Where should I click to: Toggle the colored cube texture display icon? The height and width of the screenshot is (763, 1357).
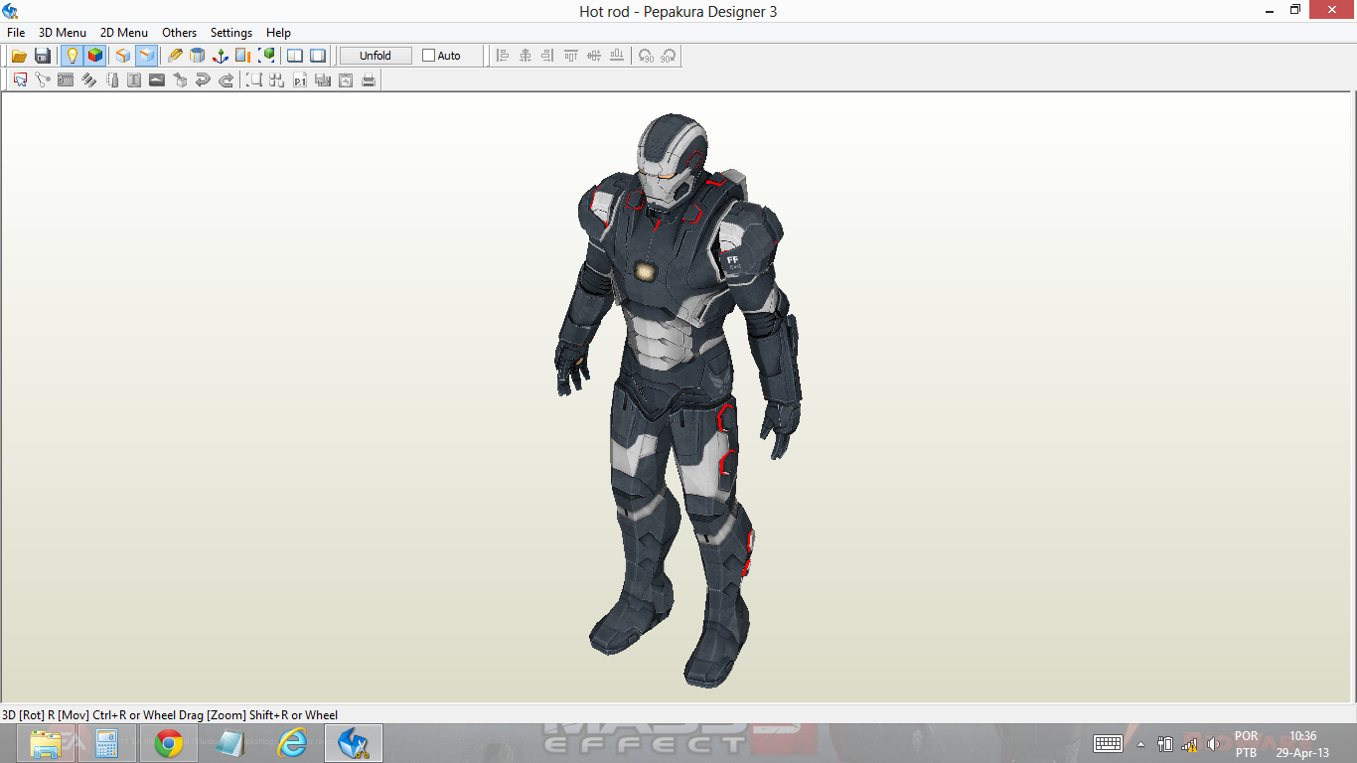pos(95,56)
